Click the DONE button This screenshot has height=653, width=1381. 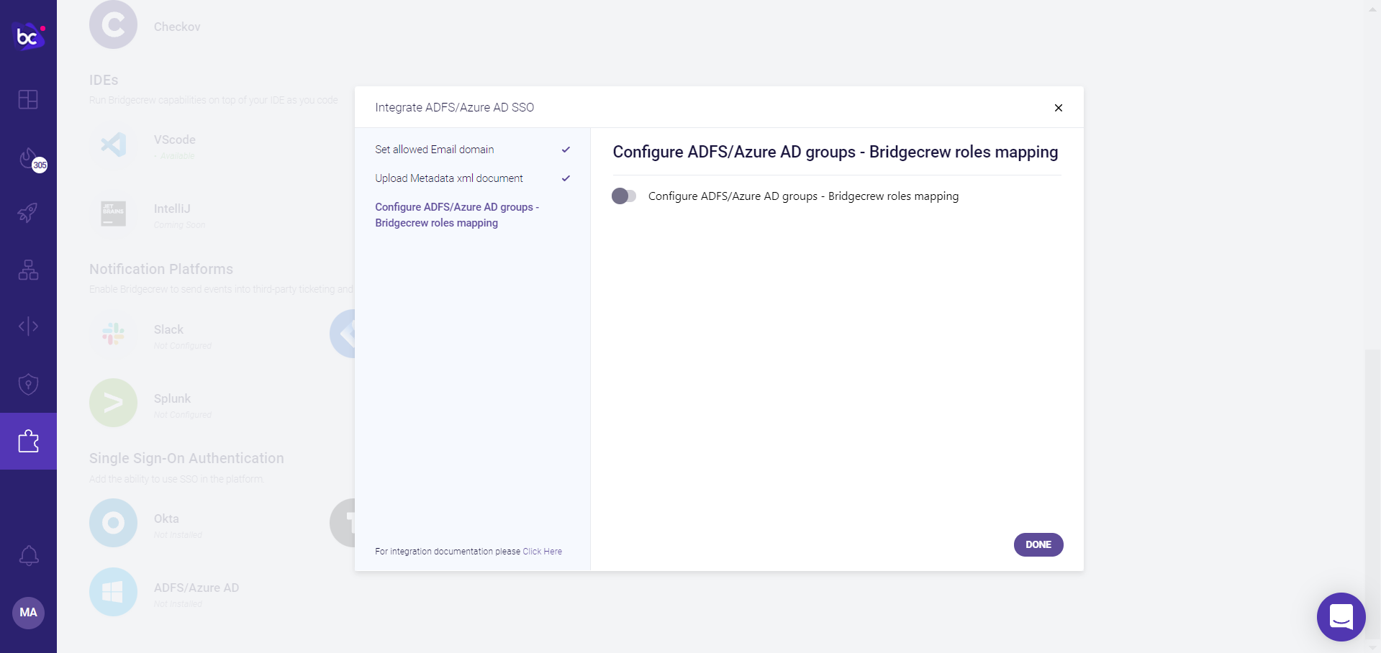(1038, 544)
